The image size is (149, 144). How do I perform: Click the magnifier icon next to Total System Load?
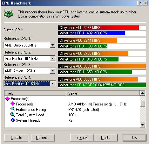pyautogui.click(x=13, y=115)
